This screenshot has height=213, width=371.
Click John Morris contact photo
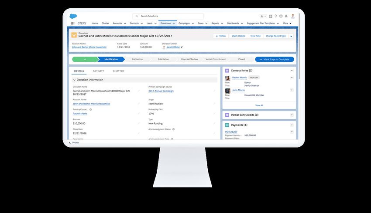[x=227, y=91]
